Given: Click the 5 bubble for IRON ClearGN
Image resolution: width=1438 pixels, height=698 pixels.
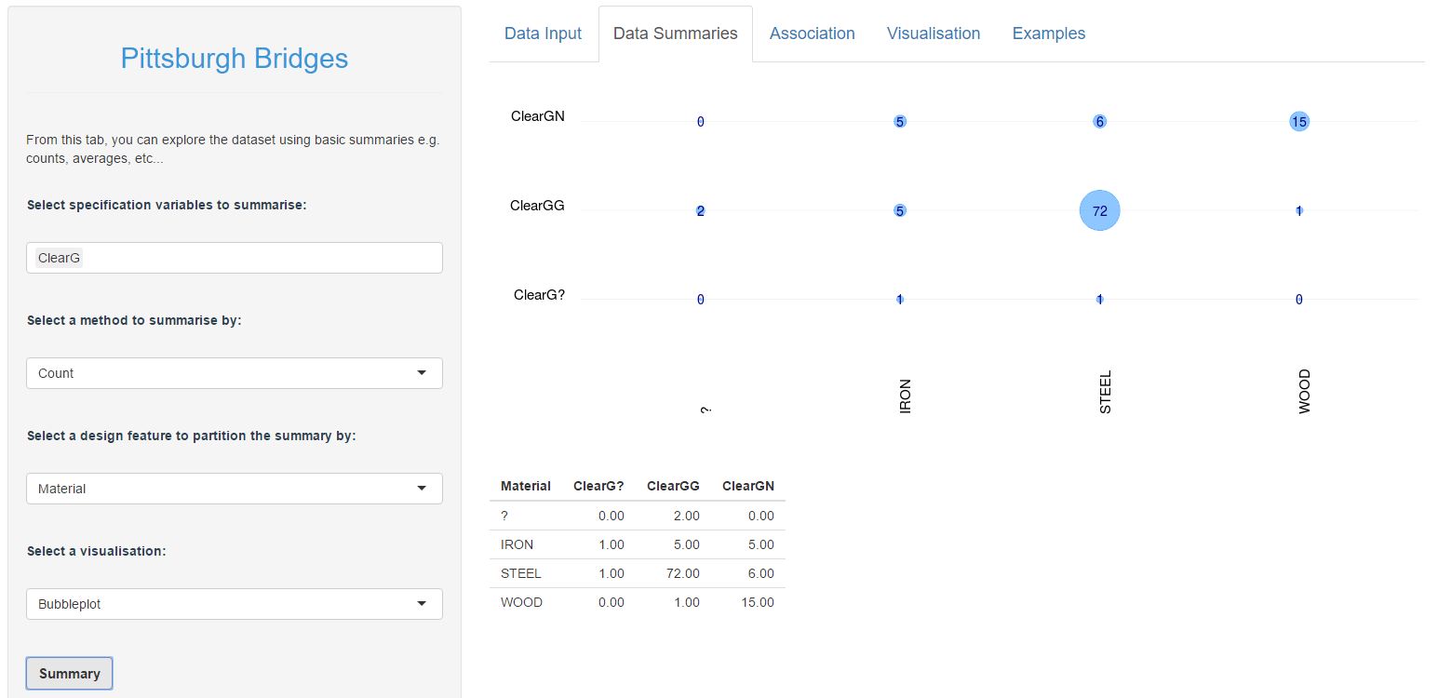Looking at the screenshot, I should coord(899,121).
